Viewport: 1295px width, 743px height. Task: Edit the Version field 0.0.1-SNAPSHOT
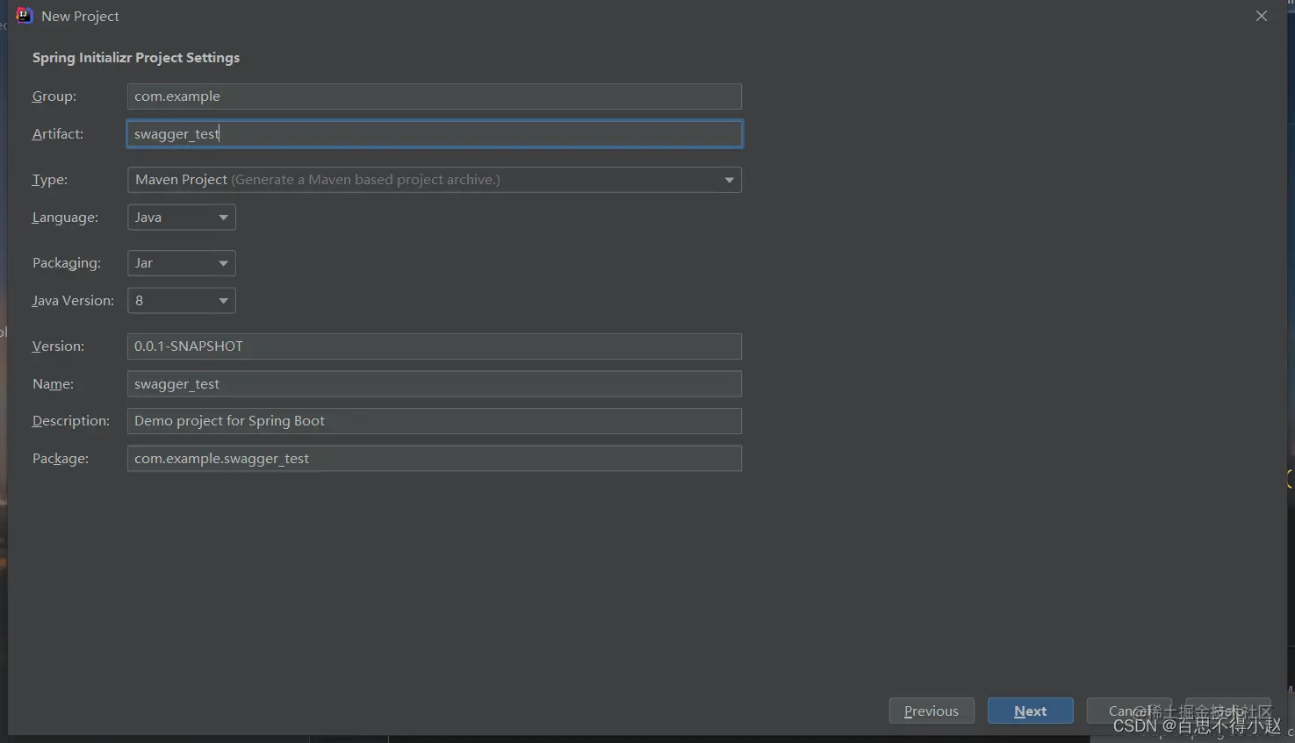click(x=435, y=346)
